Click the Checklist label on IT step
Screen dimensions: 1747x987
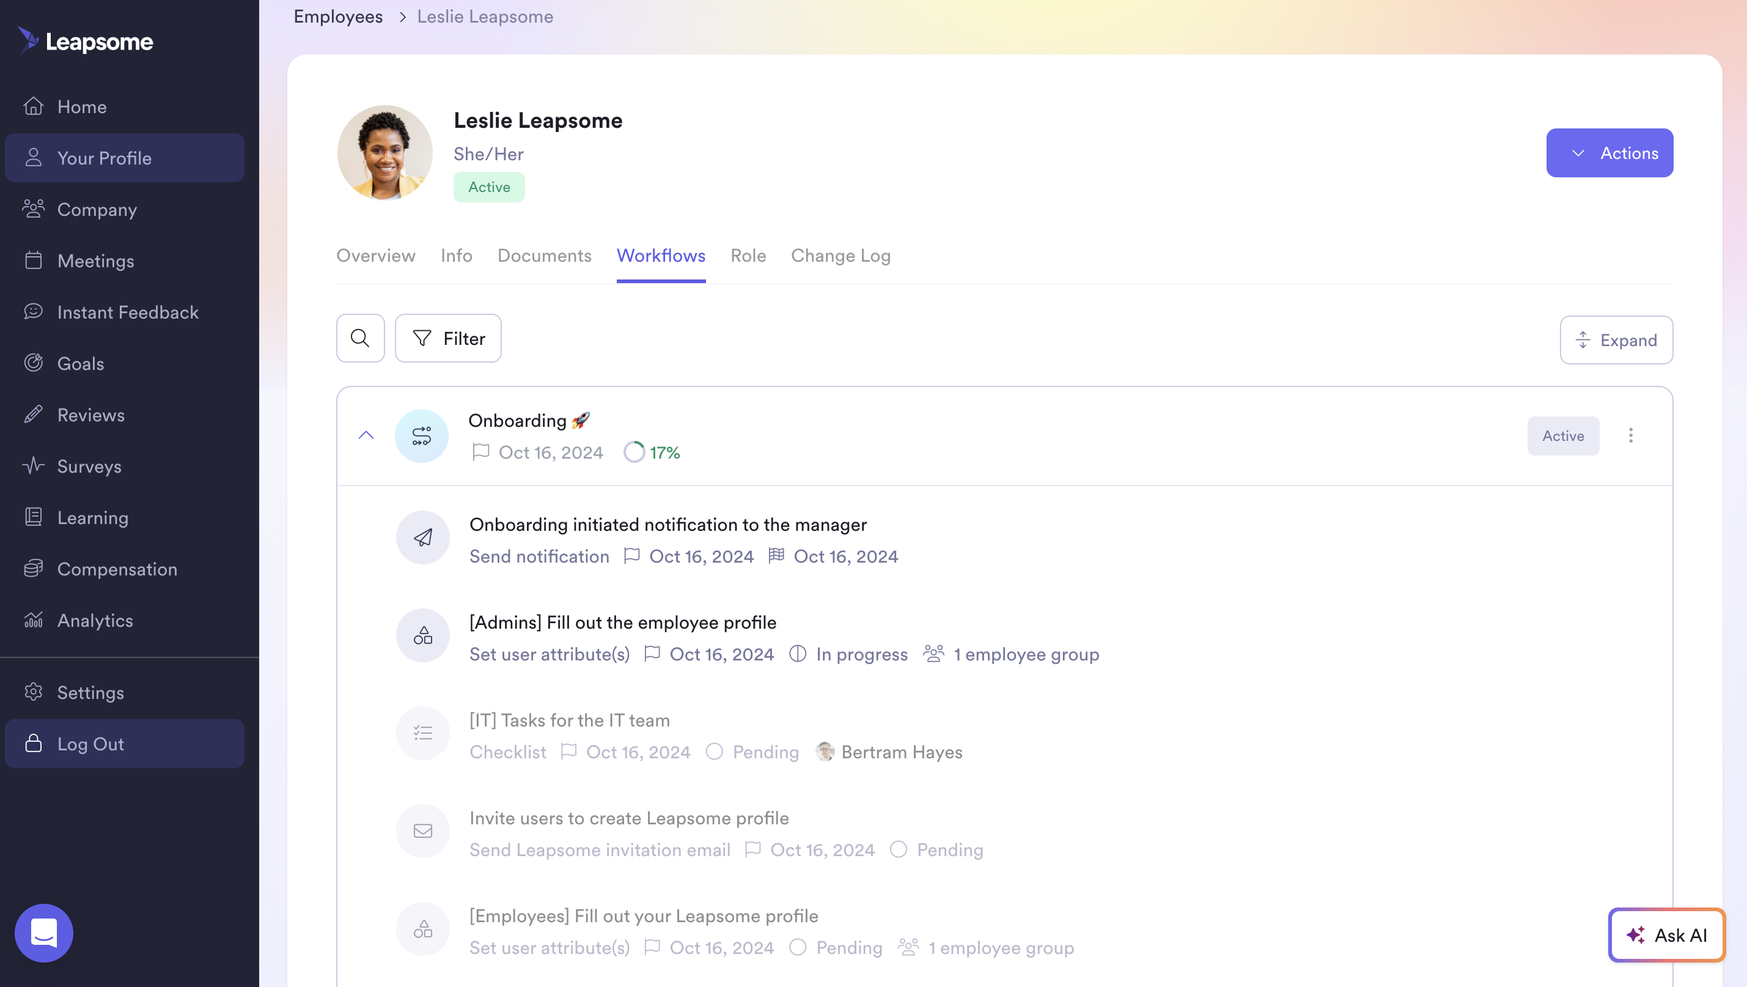pos(507,752)
